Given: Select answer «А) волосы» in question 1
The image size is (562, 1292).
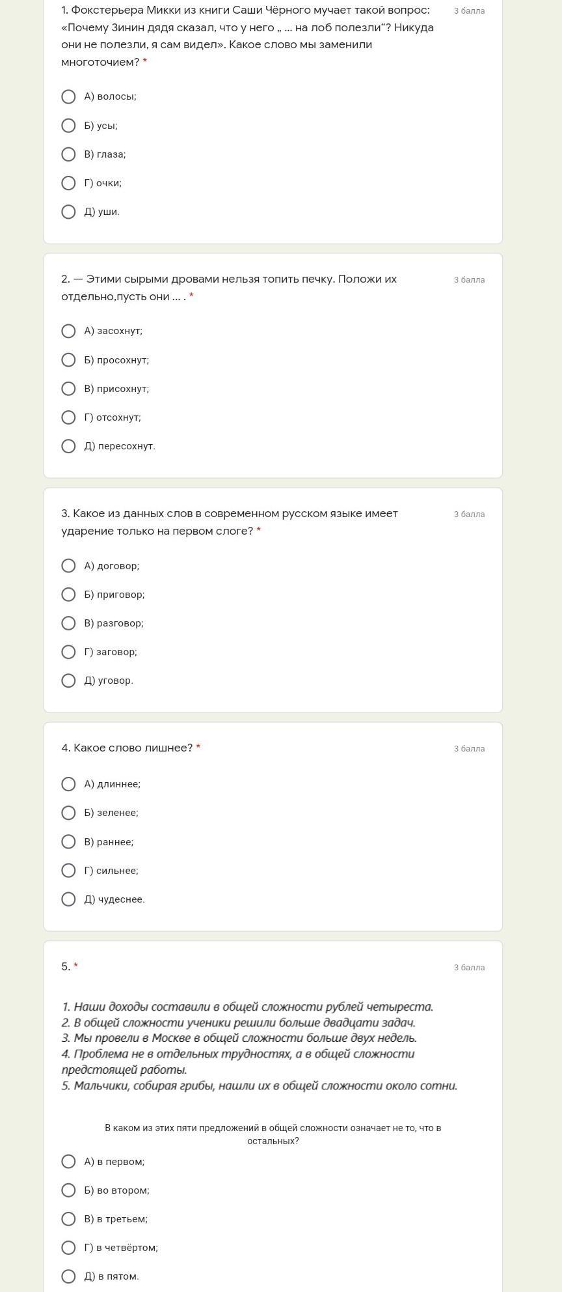Looking at the screenshot, I should (68, 97).
